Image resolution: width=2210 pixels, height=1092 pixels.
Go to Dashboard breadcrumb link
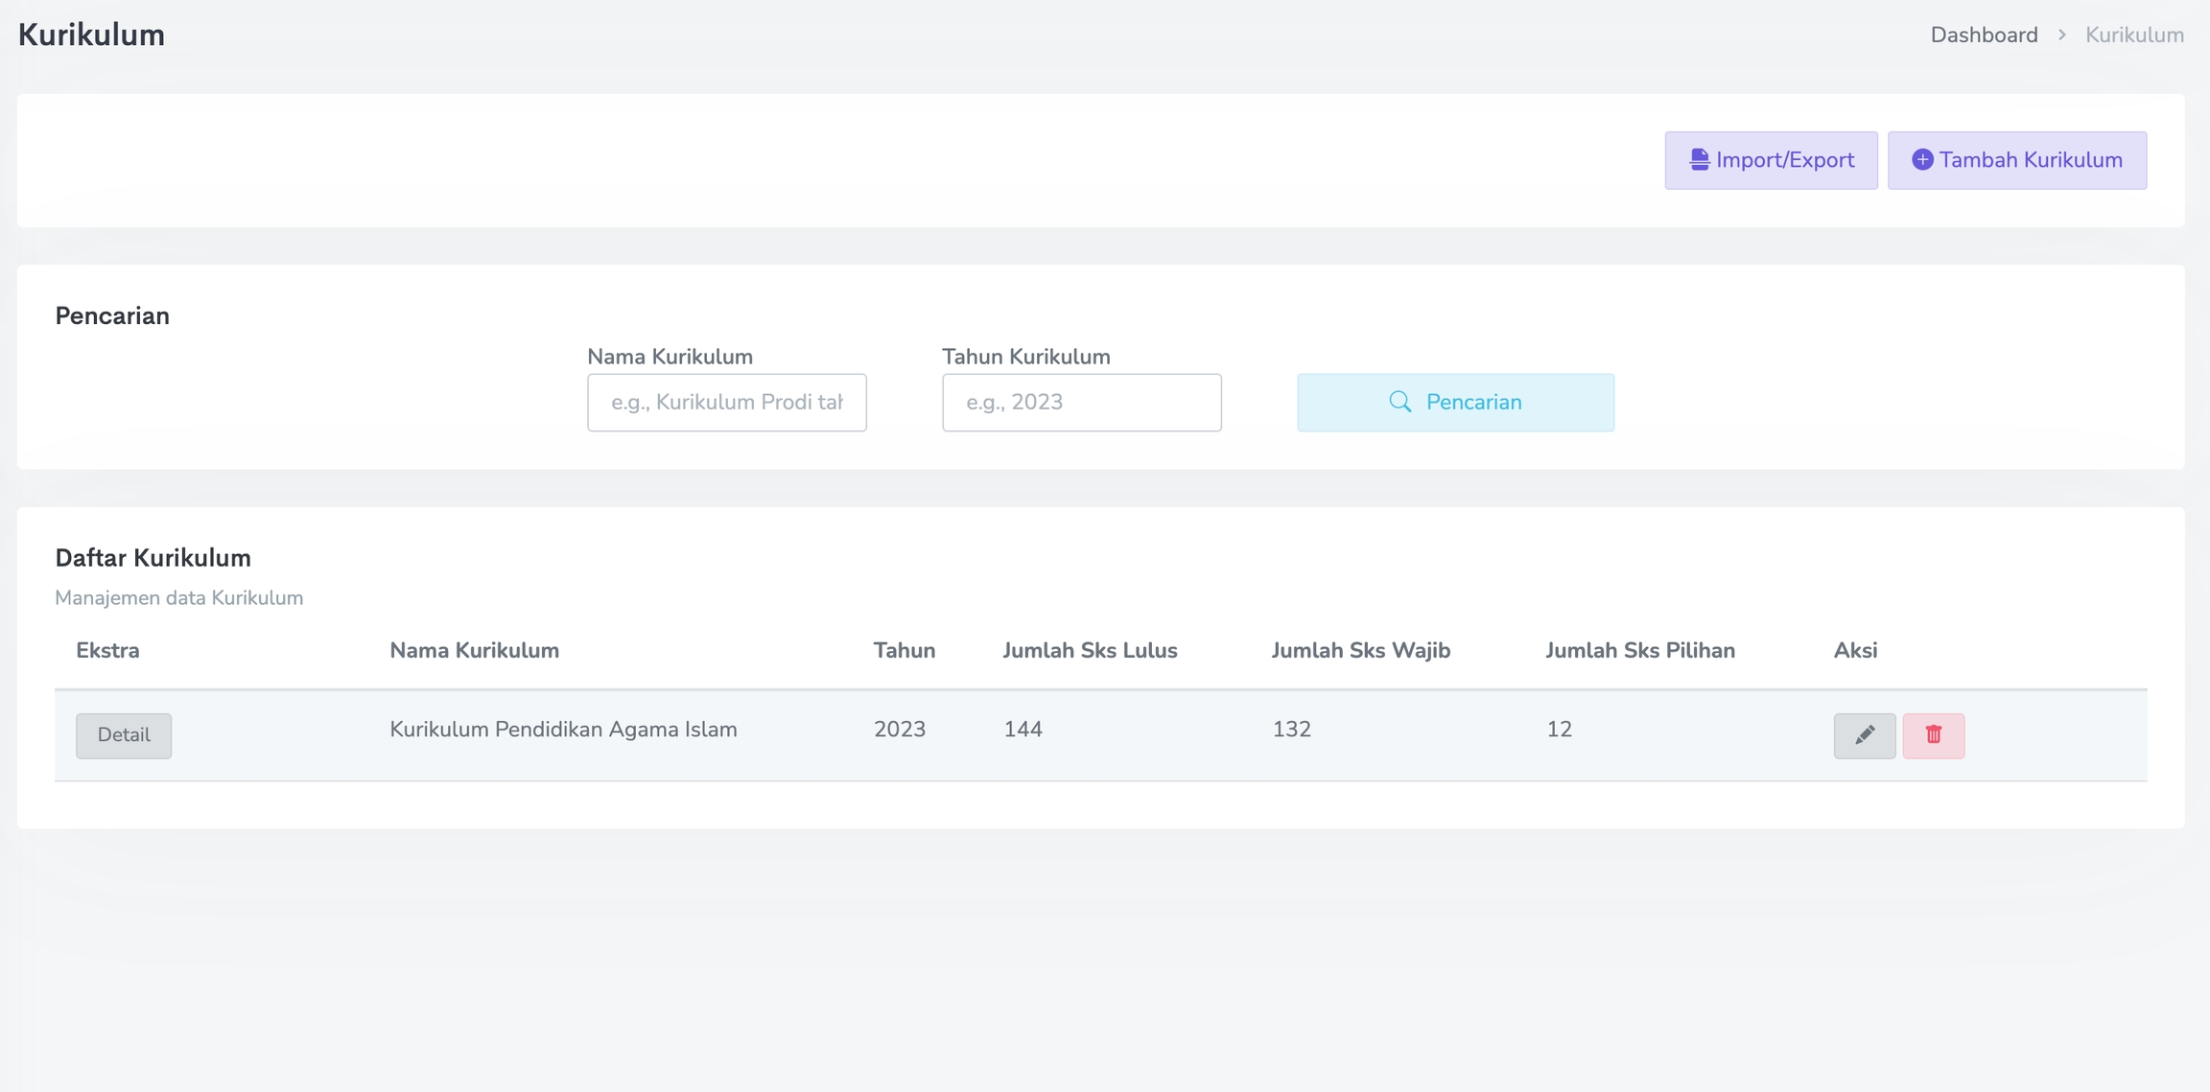point(1984,35)
